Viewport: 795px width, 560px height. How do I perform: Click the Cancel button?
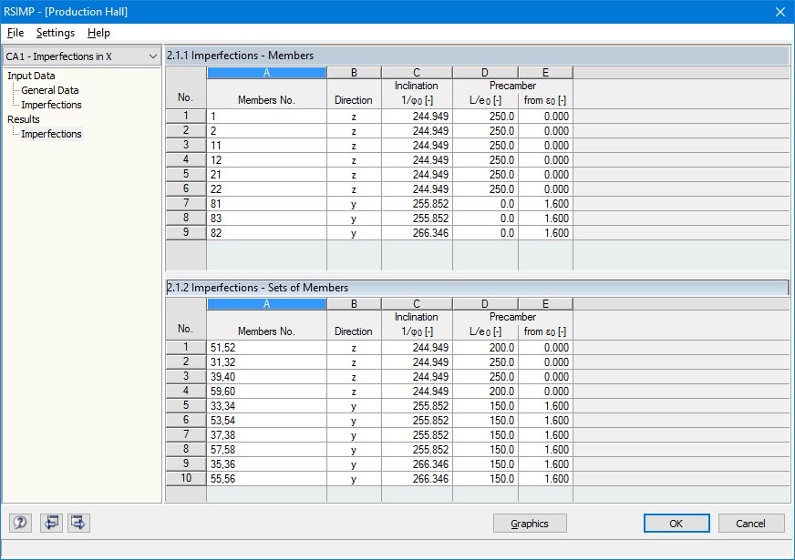point(751,524)
